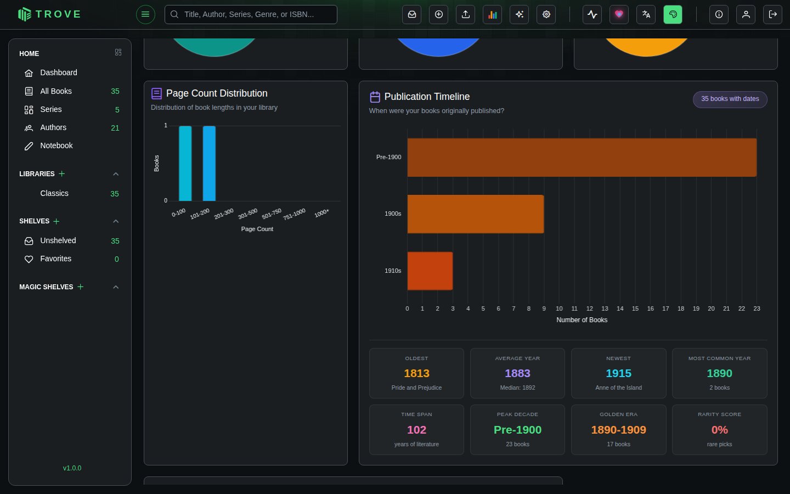The width and height of the screenshot is (790, 494).
Task: Add a magic shelf with plus icon
Action: click(81, 287)
